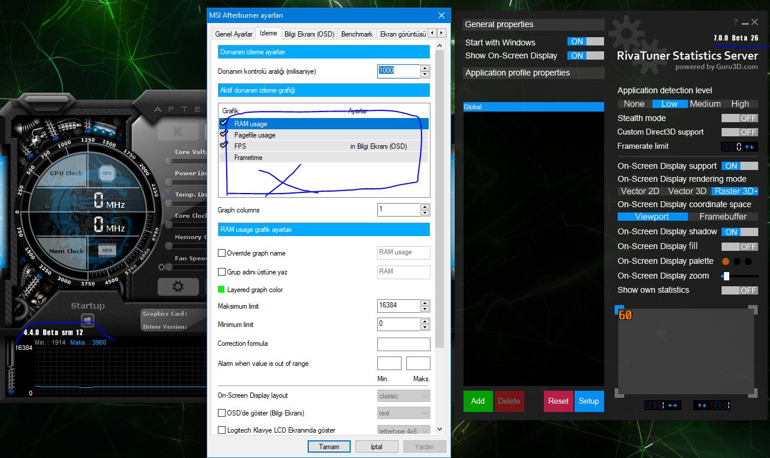
Task: Close the MSI Afterburner ayarları dialog
Action: coord(441,15)
